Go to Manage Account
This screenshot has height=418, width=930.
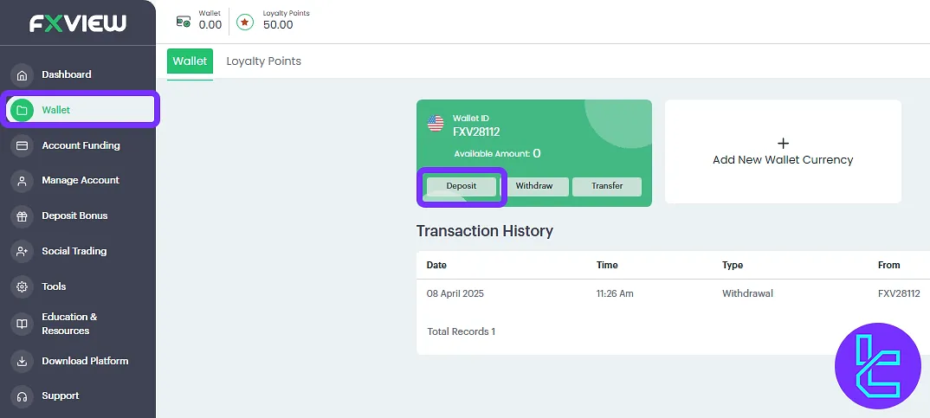click(81, 180)
